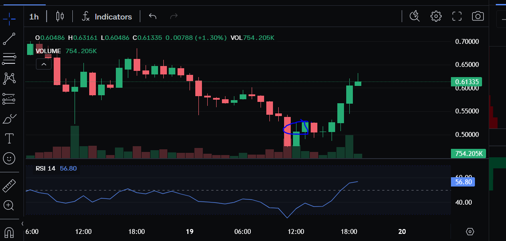506x241 pixels.
Task: Click the 18:00 label before 19
Action: (x=136, y=232)
